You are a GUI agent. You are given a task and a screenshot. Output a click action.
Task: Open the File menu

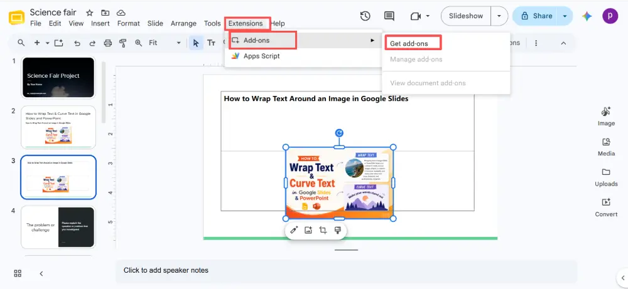36,24
